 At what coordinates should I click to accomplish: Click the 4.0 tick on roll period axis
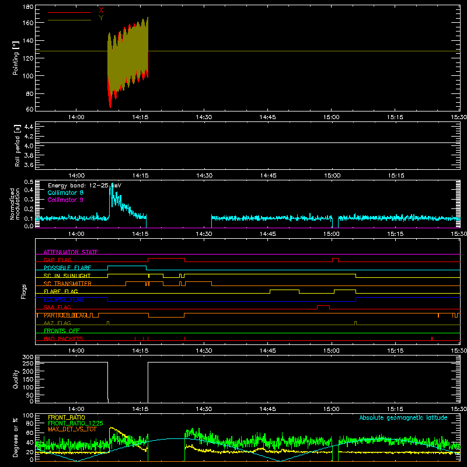tap(29, 146)
